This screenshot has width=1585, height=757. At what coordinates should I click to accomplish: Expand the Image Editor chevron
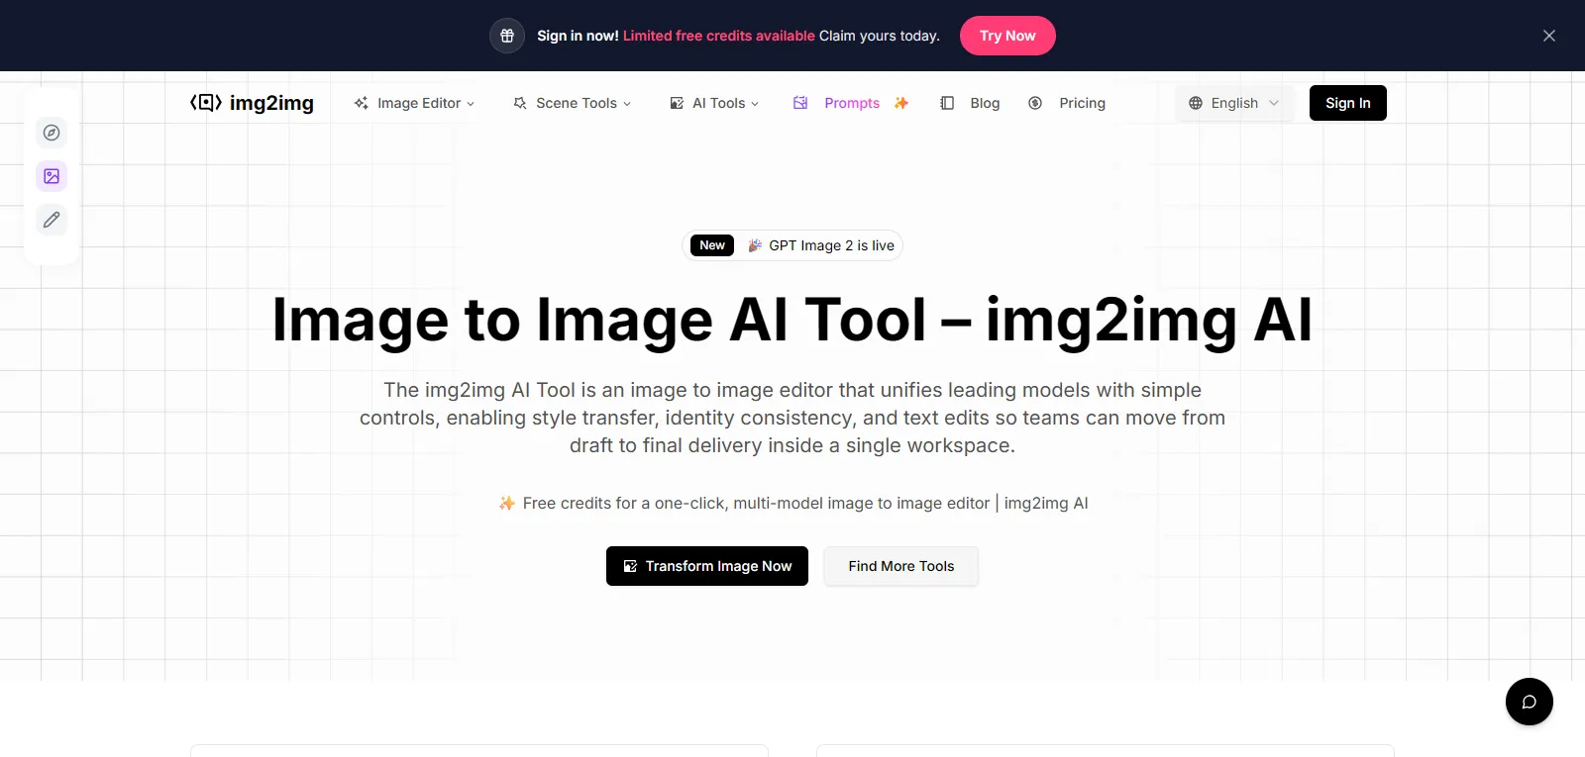471,103
